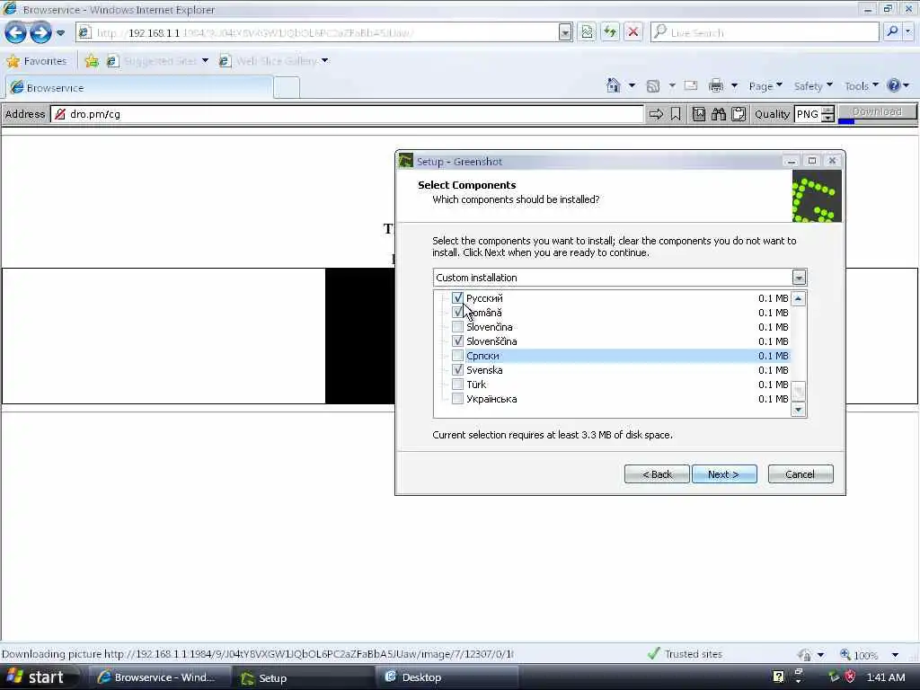Click the Browservice Download button
Screen dimensions: 920x690
tap(877, 112)
